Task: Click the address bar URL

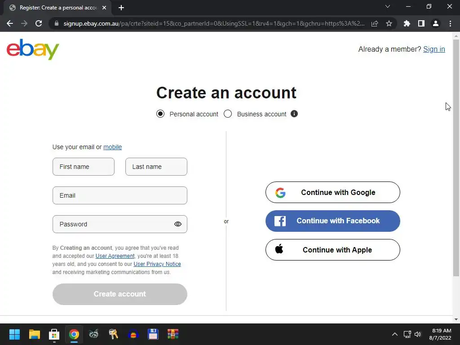Action: click(x=214, y=23)
